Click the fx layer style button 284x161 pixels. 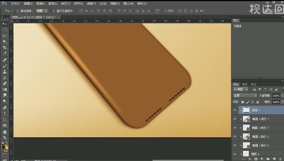click(x=249, y=159)
